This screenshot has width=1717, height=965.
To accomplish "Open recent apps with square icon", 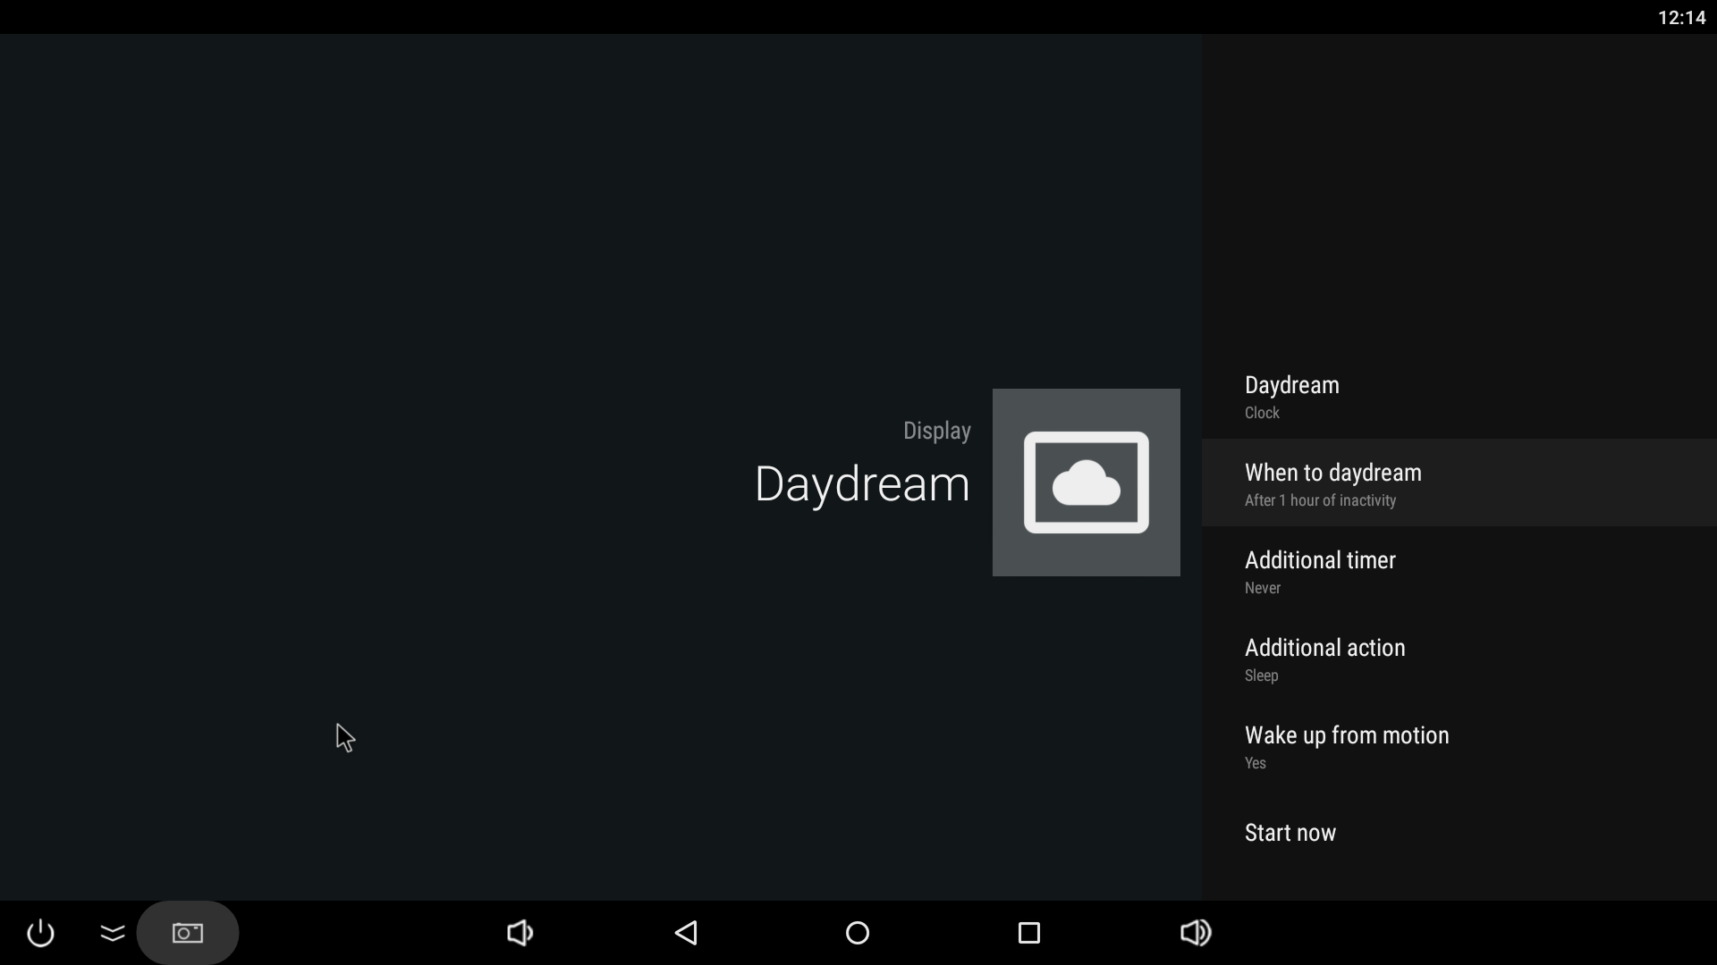I will click(1029, 933).
